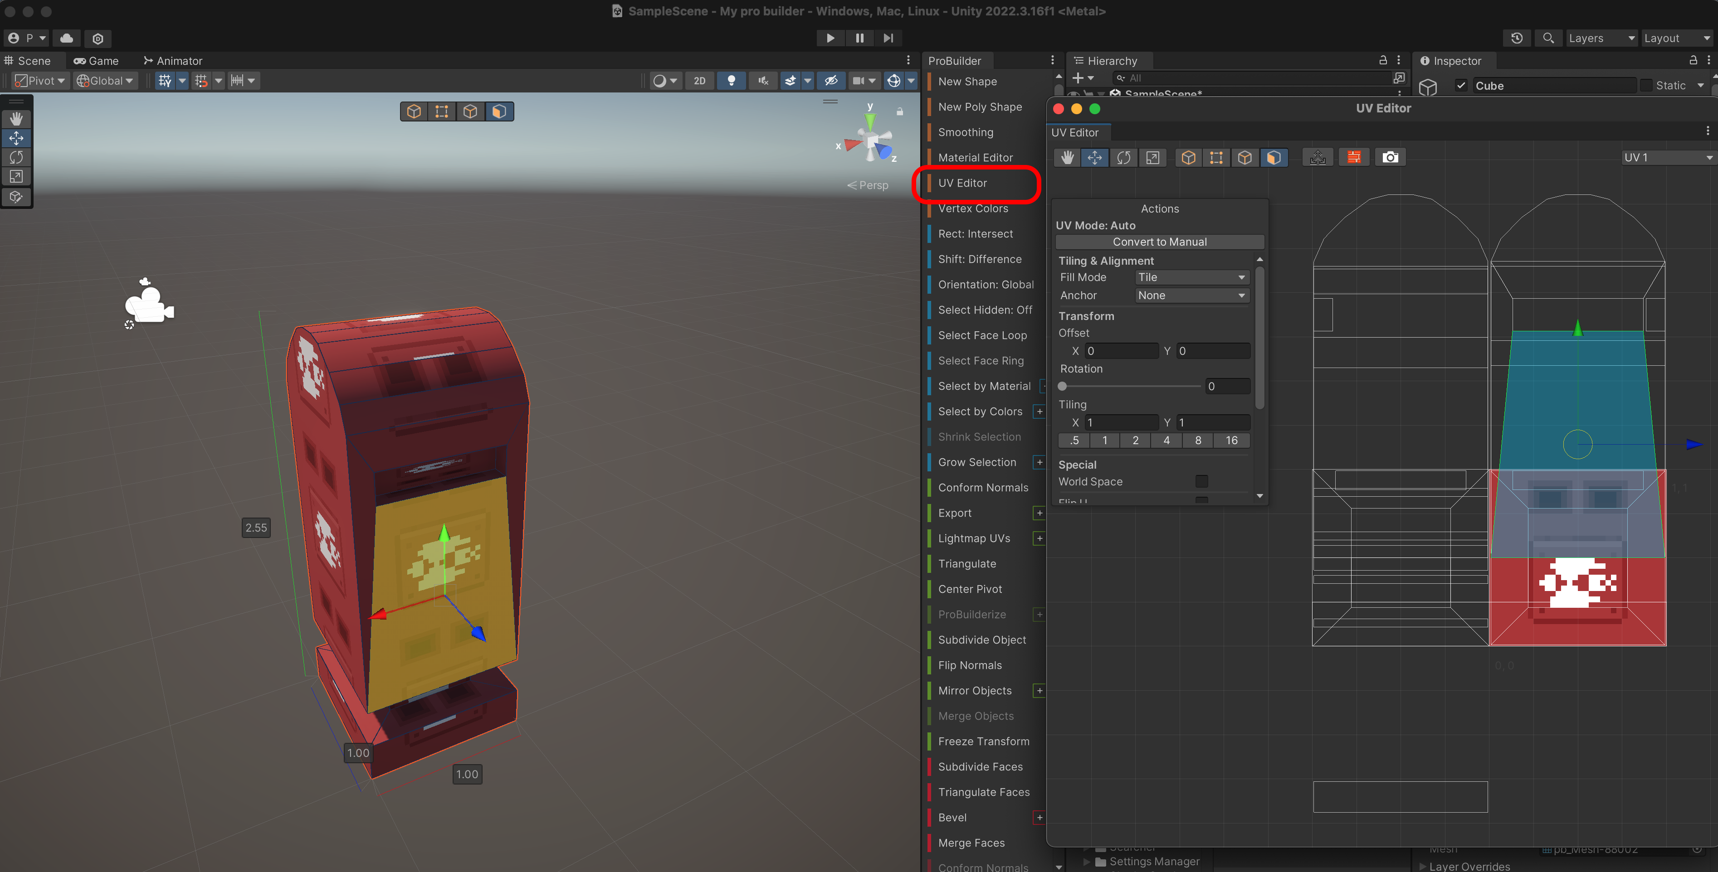Click the UV Editor scale tool icon
This screenshot has height=872, width=1718.
[x=1152, y=157]
